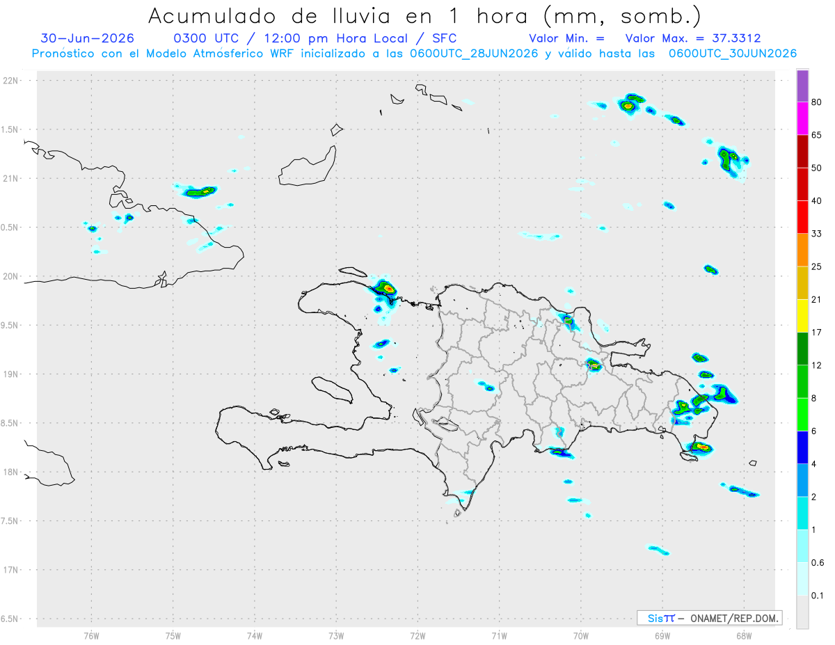
Task: Select the date text '30-Jun-2026'
Action: pyautogui.click(x=88, y=38)
